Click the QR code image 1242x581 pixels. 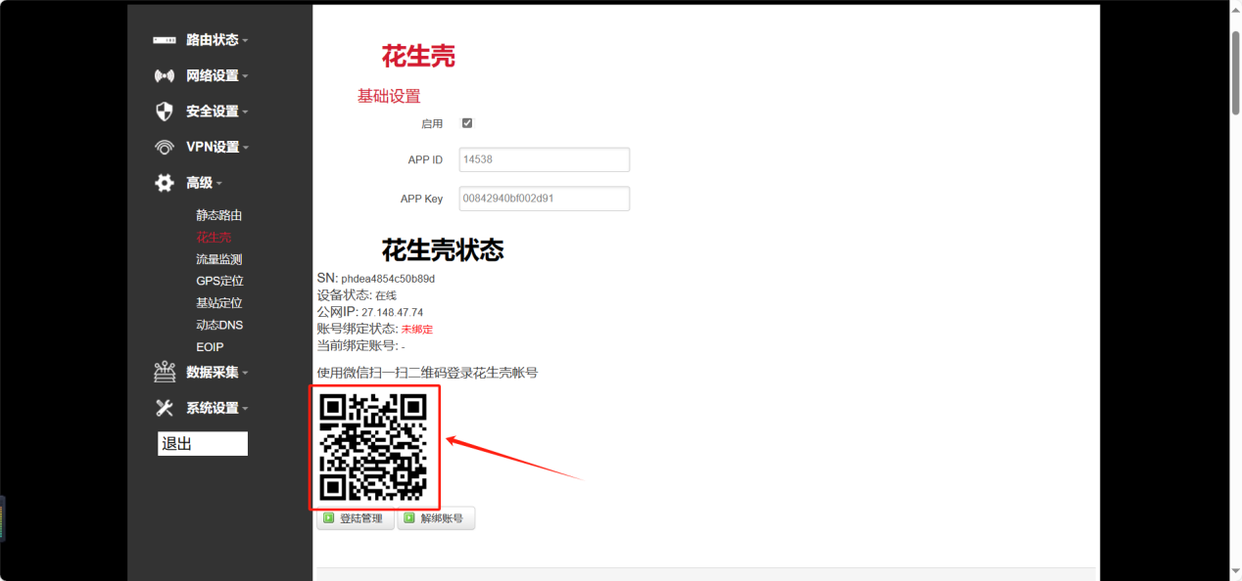(x=374, y=447)
